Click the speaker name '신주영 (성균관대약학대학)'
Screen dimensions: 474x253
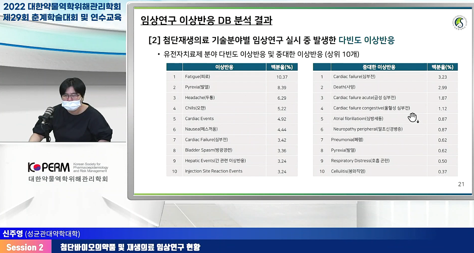pyautogui.click(x=41, y=234)
